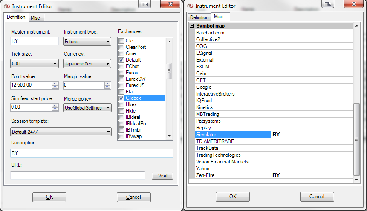
Task: Click OK in the left Instrument Editor
Action: point(49,197)
